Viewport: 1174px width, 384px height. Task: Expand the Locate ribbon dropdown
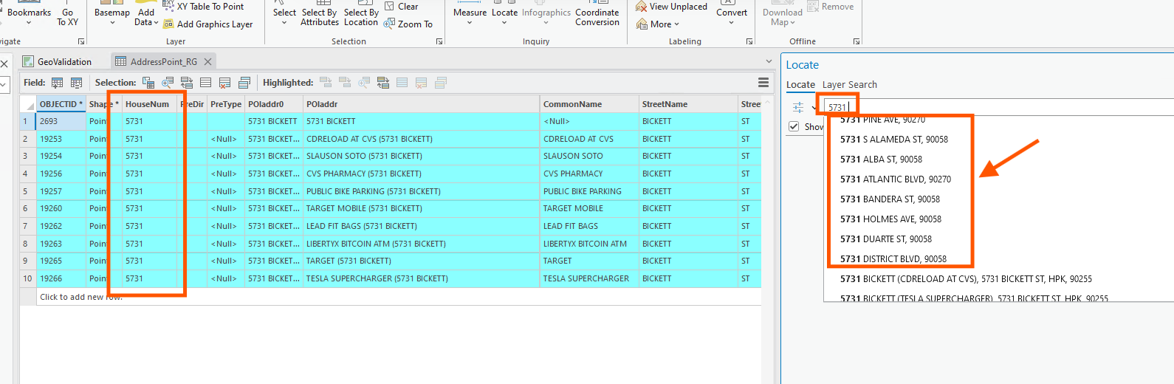click(x=504, y=23)
